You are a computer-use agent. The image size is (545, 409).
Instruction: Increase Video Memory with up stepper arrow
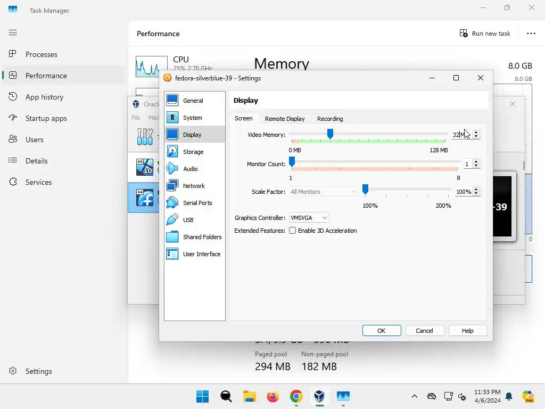(x=476, y=132)
